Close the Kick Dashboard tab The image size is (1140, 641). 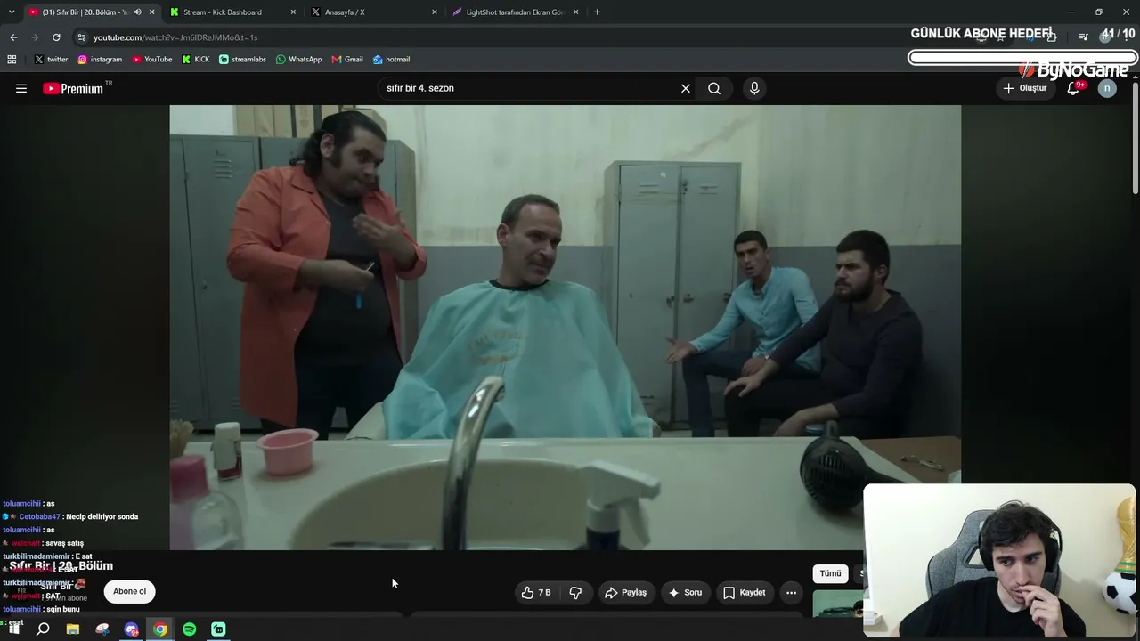pos(293,12)
